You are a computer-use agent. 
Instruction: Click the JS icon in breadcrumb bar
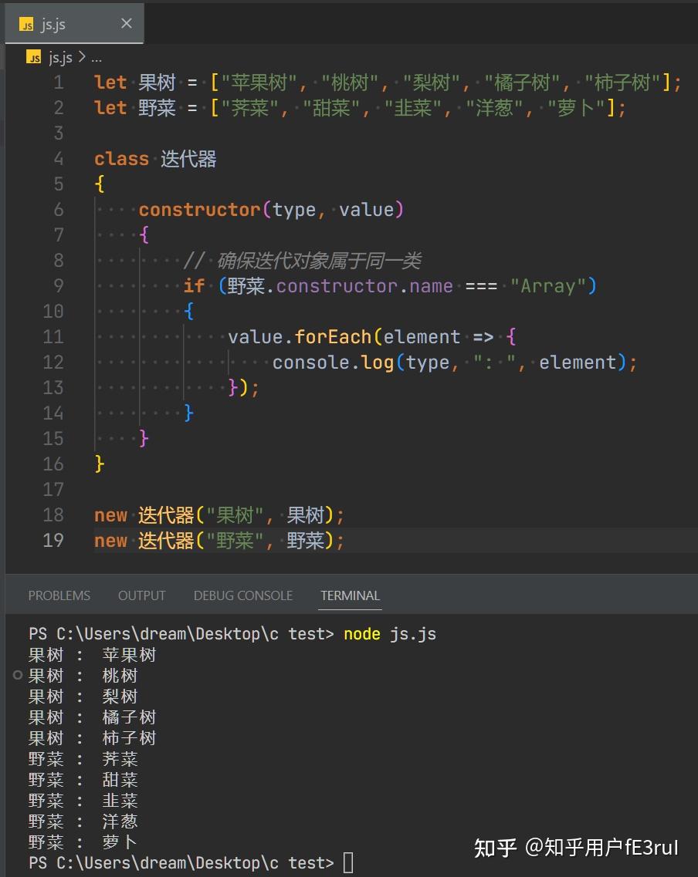coord(33,57)
